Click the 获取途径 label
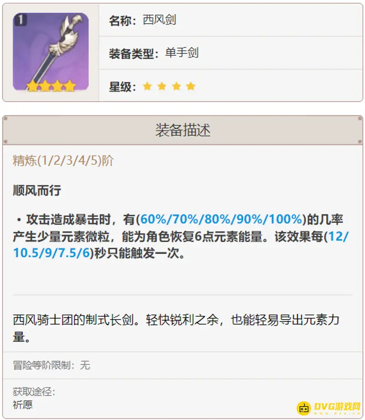 click(x=34, y=392)
